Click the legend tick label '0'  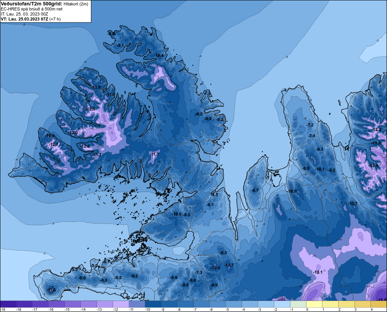click(307, 310)
